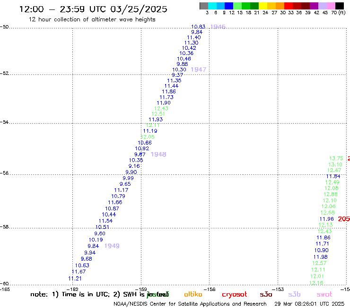The image size is (350, 308).
Task: Click the wave height value 11.21
Action: pos(75,279)
